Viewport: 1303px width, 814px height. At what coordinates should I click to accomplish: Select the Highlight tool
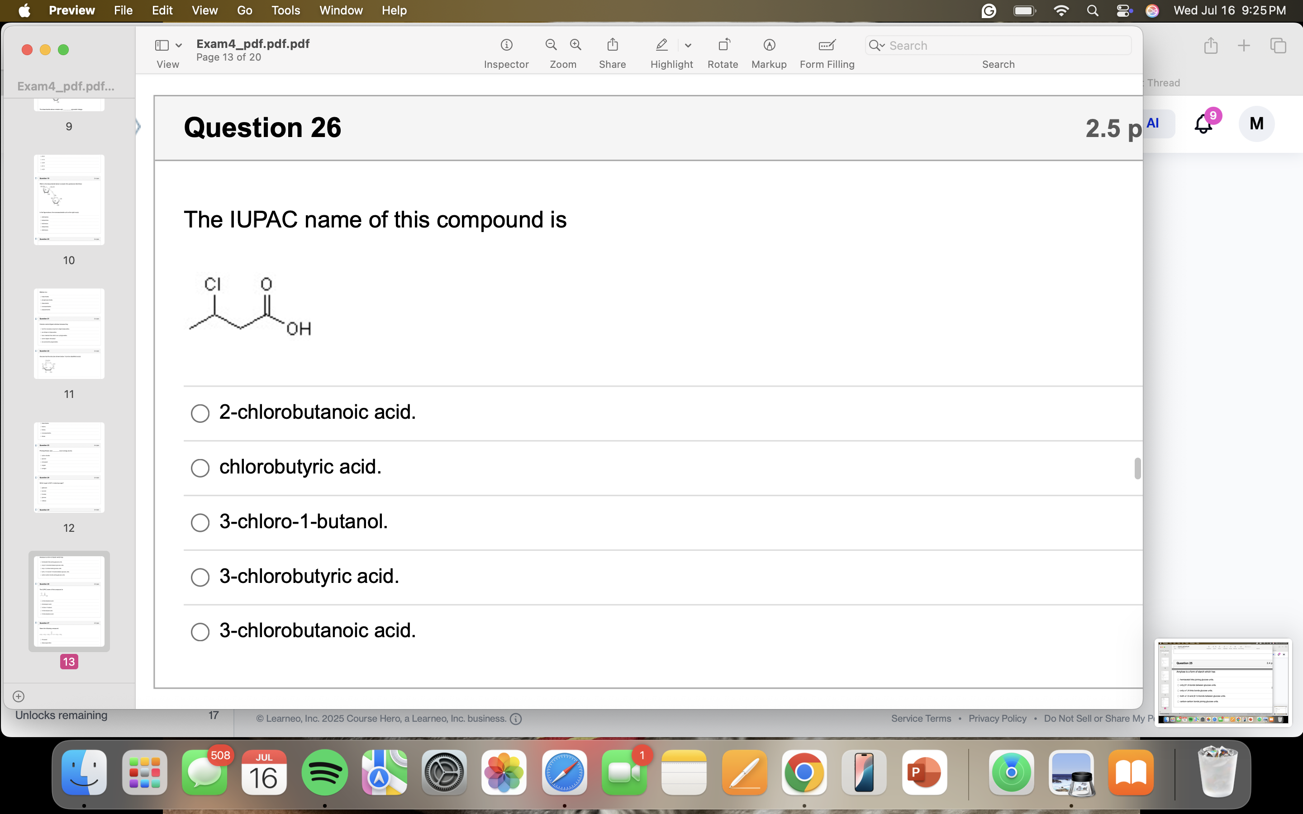pyautogui.click(x=661, y=45)
